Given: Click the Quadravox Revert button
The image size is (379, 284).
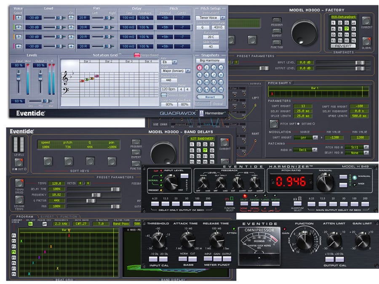Looking at the screenshot, I should click(210, 97).
